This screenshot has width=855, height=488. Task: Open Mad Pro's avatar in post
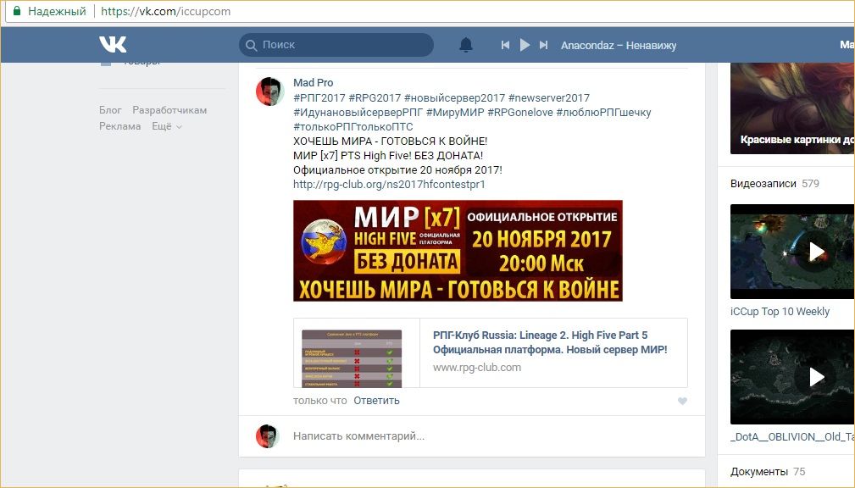point(270,91)
